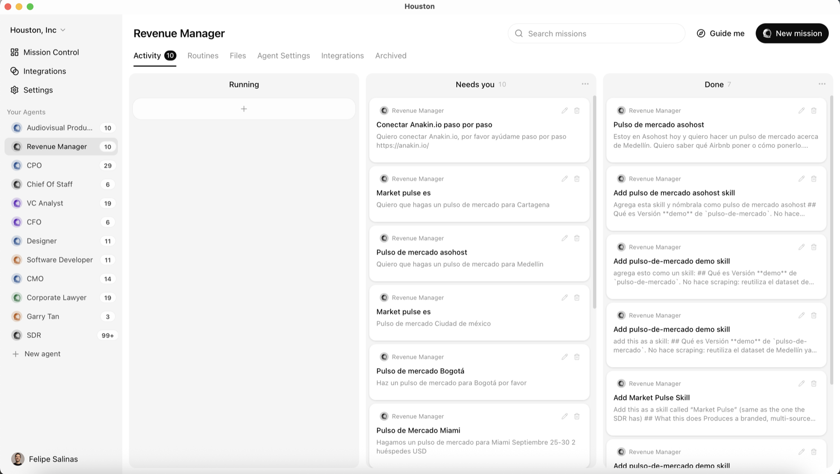Delete the Pulso de mercado Bogotá mission
This screenshot has height=474, width=840.
pyautogui.click(x=577, y=357)
